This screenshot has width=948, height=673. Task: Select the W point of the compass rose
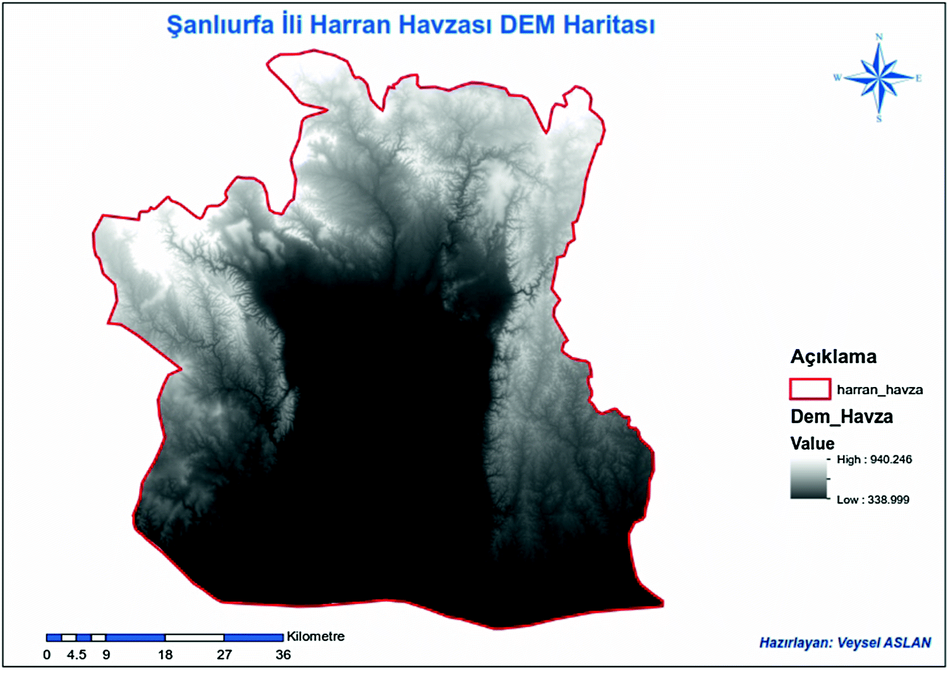pos(839,78)
